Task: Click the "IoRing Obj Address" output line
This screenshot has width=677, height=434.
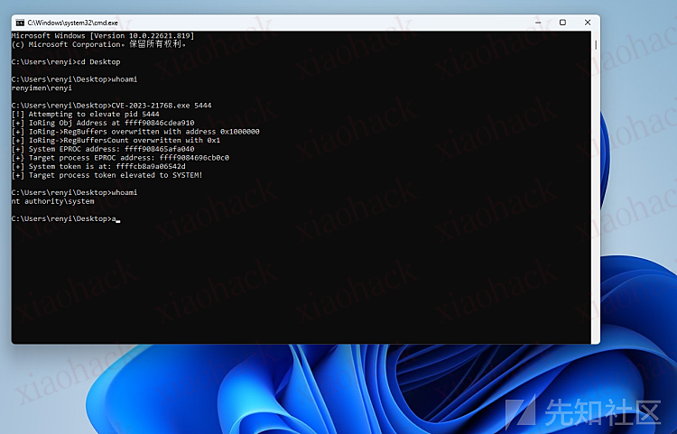Action: tap(103, 123)
